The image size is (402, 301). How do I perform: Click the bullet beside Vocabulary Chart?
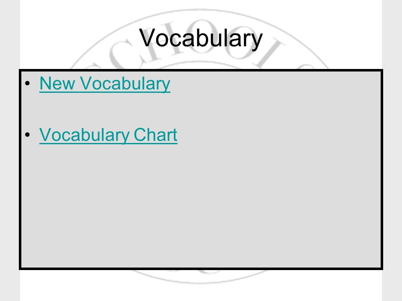pyautogui.click(x=28, y=135)
